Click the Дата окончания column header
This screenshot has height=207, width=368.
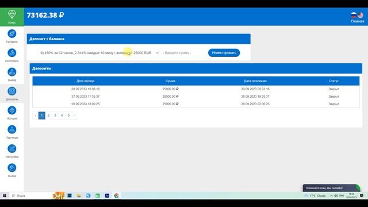tap(255, 81)
